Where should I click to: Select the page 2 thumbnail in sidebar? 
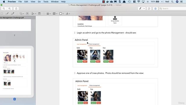(x=15, y=25)
